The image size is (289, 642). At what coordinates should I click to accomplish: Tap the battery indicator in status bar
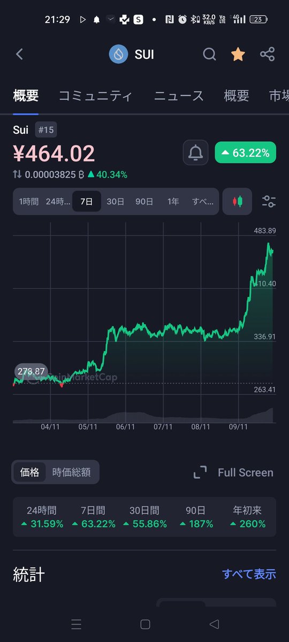click(257, 20)
